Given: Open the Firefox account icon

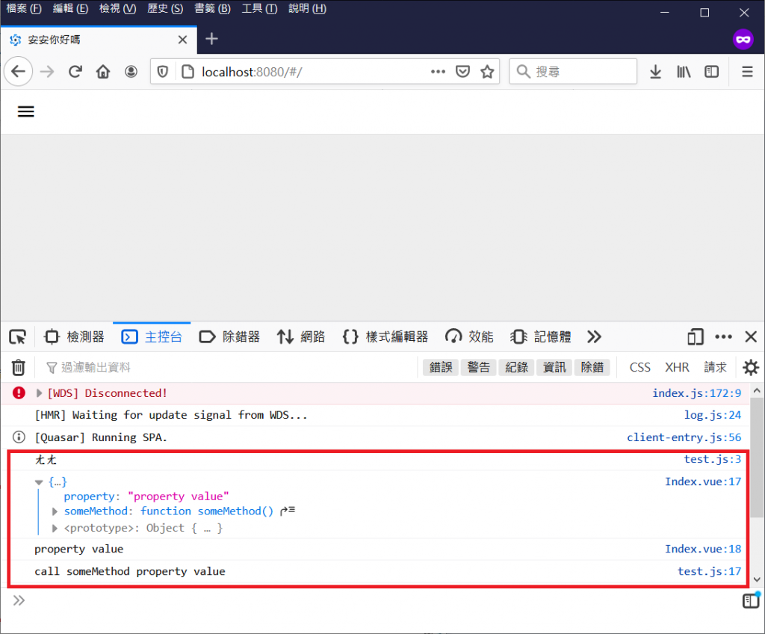Looking at the screenshot, I should pyautogui.click(x=131, y=72).
